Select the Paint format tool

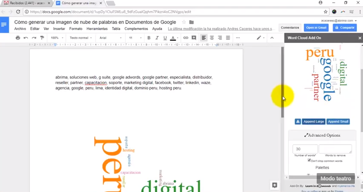coord(42,38)
